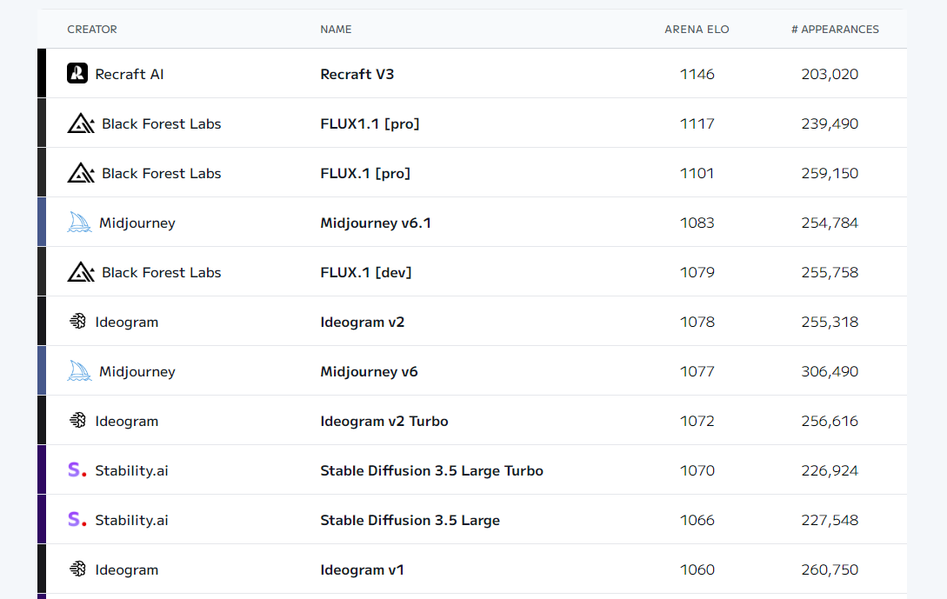Sort by the # Appearances column header

835,30
